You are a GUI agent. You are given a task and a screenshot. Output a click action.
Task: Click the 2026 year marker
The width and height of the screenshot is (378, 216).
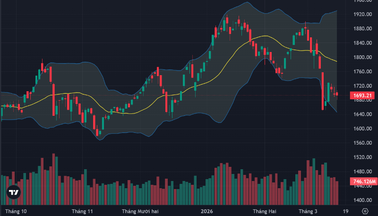click(207, 211)
